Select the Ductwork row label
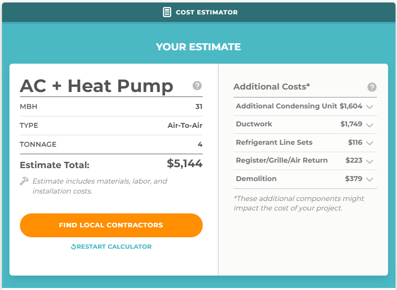 (x=254, y=124)
